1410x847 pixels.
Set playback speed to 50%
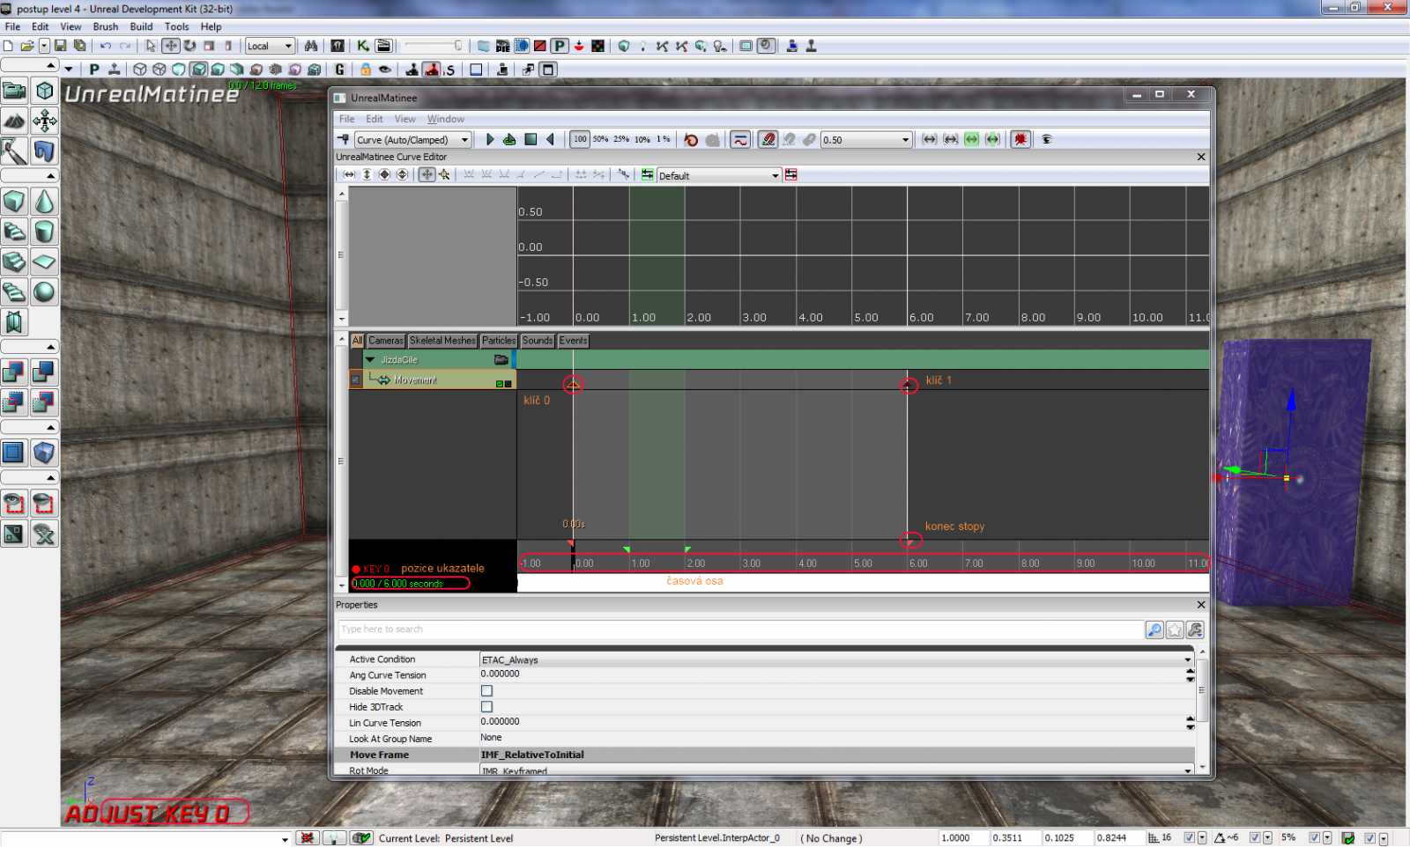(x=601, y=139)
